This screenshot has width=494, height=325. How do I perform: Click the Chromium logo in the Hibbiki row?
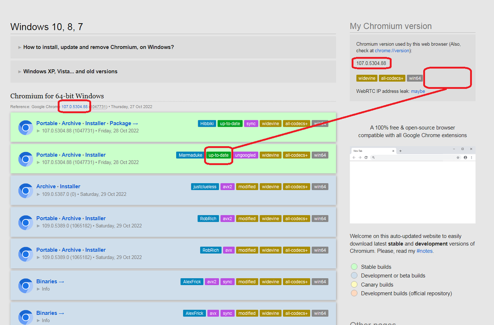[26, 127]
